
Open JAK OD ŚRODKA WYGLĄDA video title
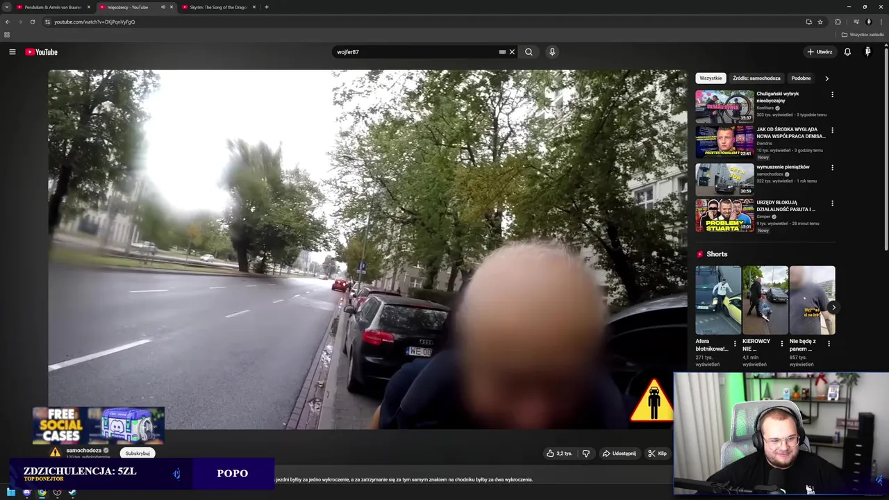(790, 133)
